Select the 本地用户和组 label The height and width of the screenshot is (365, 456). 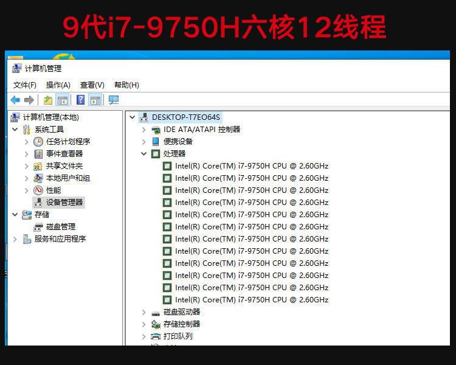(x=68, y=178)
